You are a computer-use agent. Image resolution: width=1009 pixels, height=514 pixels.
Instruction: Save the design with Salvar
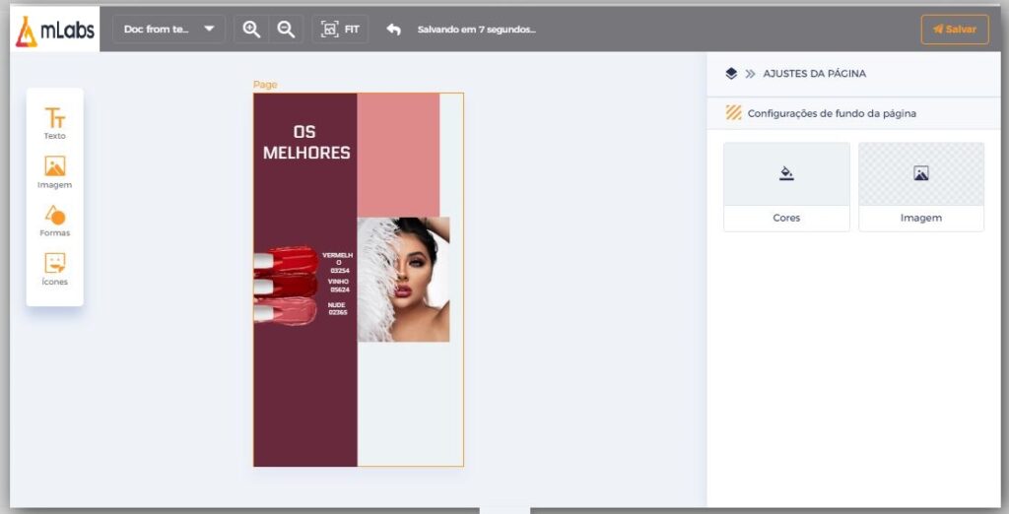tap(955, 30)
